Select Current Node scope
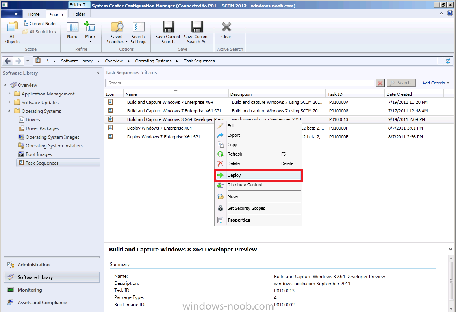Screen dimensions: 456x312 point(39,24)
